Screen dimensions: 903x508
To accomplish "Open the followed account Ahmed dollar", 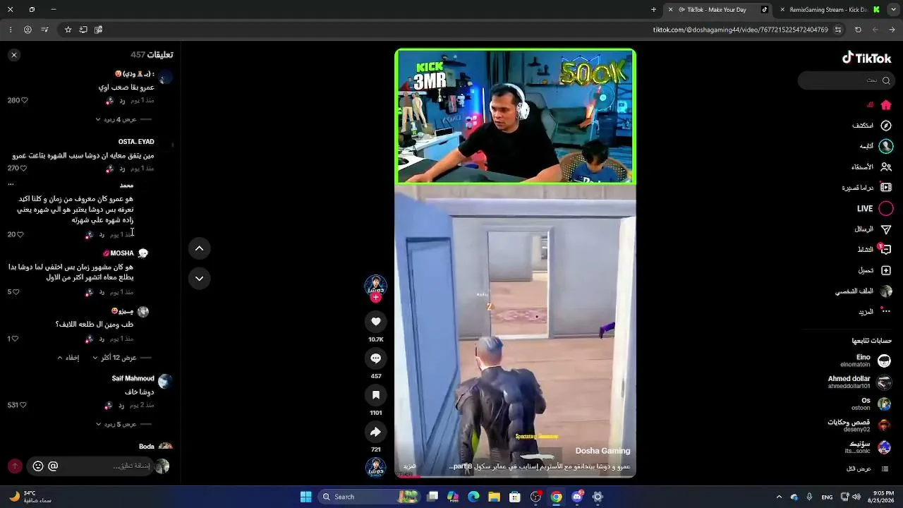I will (860, 382).
